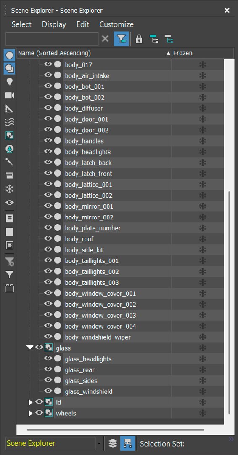Click horizontal scrollbar thumb
Screen dimensions: 238x455
116,429
